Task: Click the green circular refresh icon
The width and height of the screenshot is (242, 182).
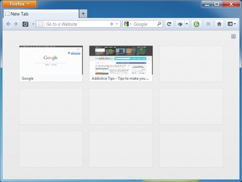Action: click(x=197, y=24)
